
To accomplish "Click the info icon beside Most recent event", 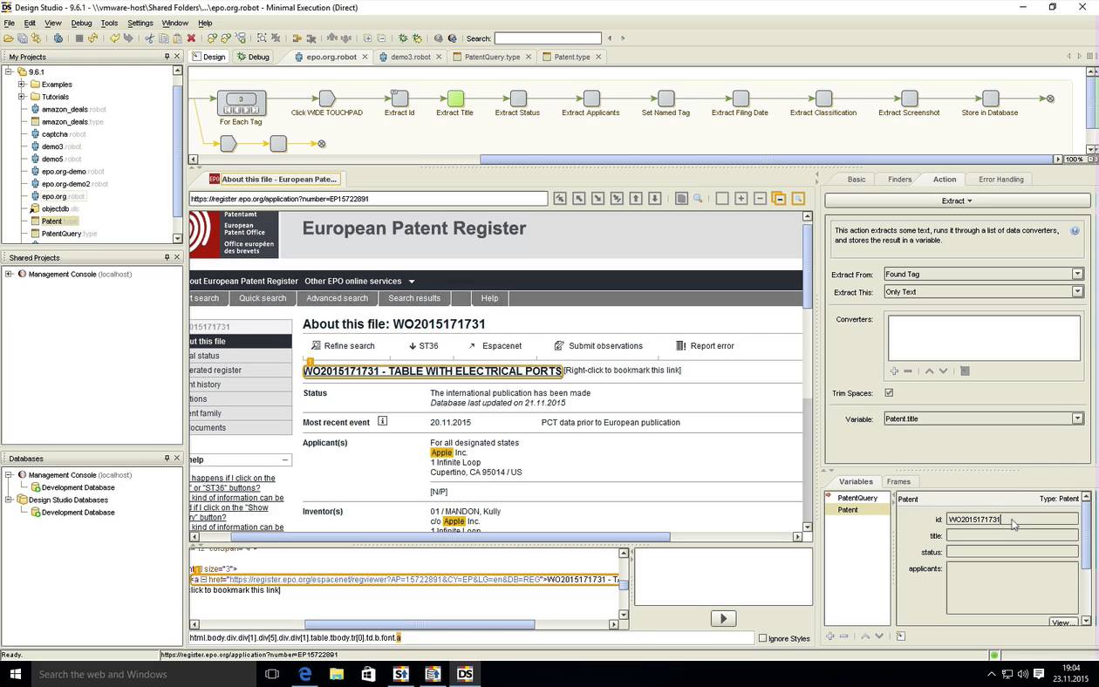I will click(382, 421).
